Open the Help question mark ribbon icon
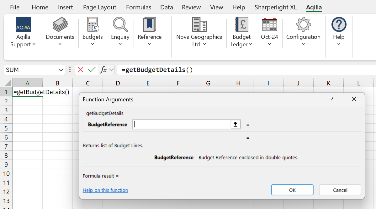The image size is (376, 209). (x=339, y=25)
